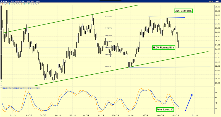The width and height of the screenshot is (221, 117).
Task: Click the first gray zoom icon
Action: [17, 4]
